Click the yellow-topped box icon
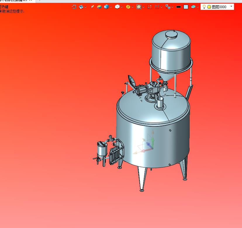Viewport: 242px width, 228px height. [x=99, y=7]
